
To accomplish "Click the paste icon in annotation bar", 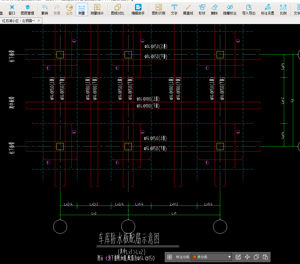I will (265, 257).
